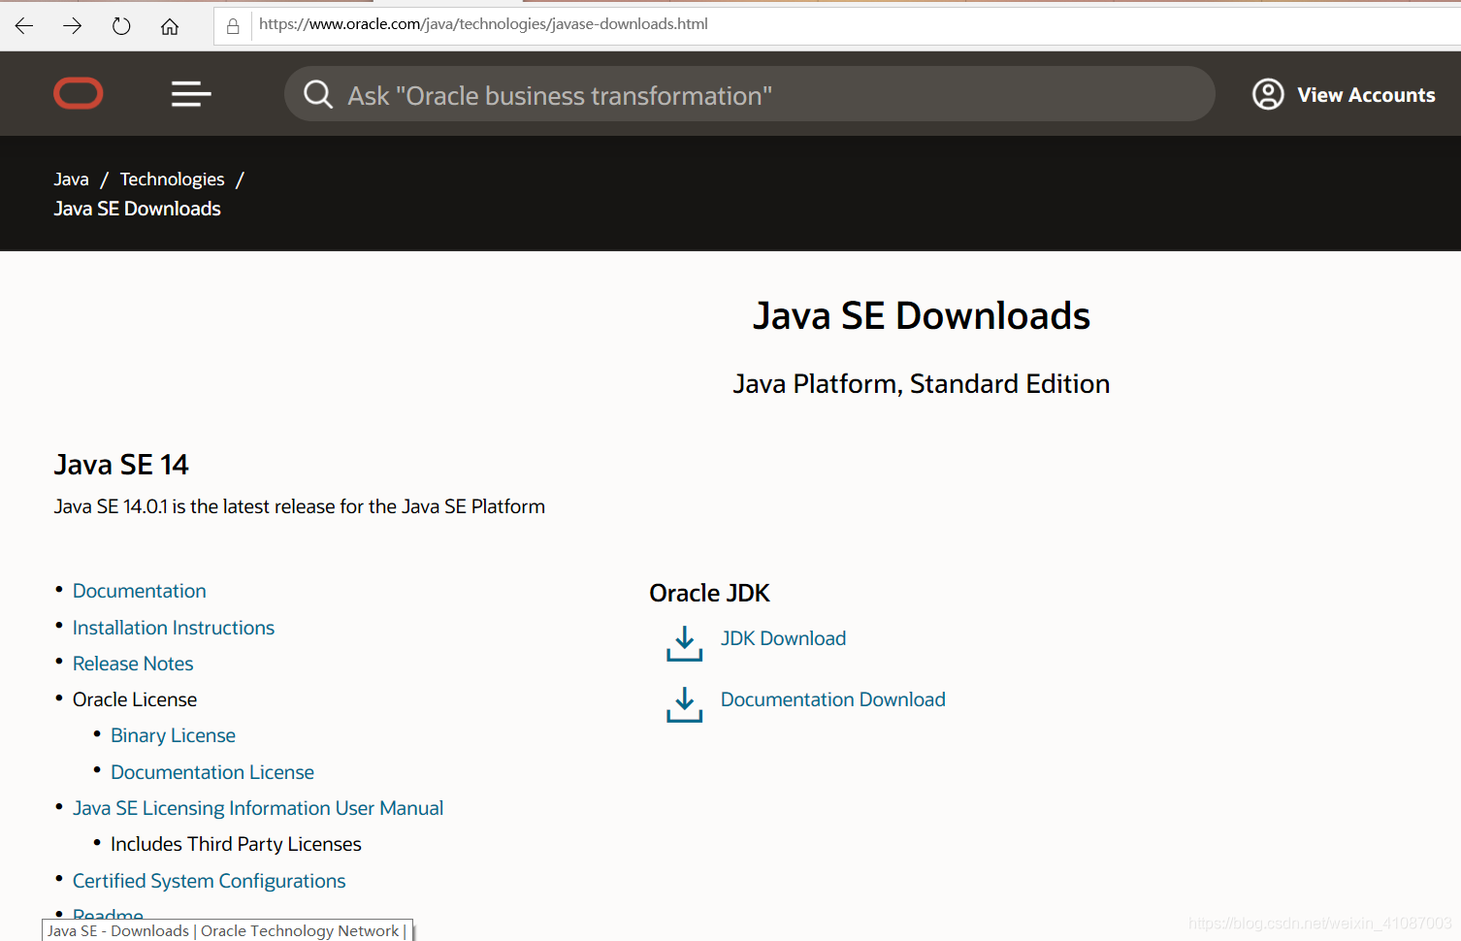Click the View Accounts user icon
Screen dimensions: 1461x941
click(x=1268, y=94)
